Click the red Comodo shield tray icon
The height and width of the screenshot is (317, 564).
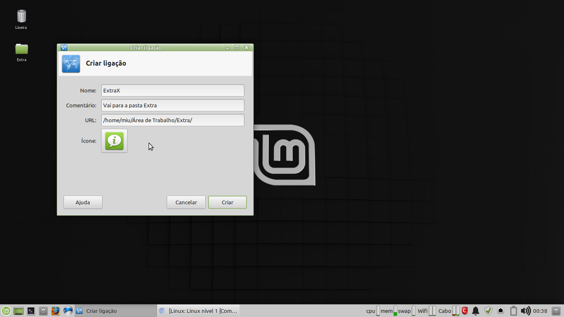coord(464,311)
